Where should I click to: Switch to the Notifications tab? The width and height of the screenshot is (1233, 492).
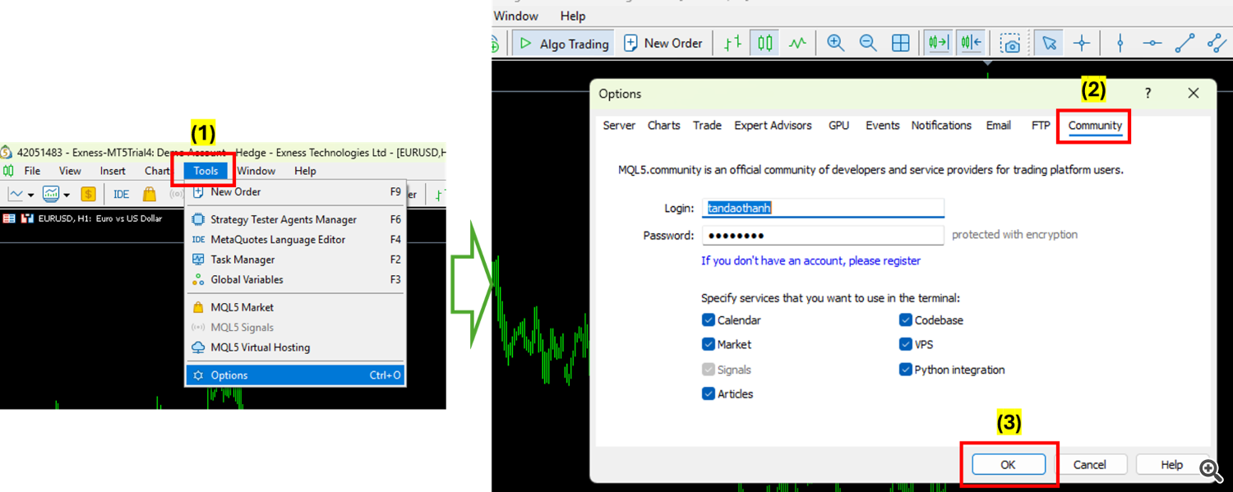click(941, 126)
